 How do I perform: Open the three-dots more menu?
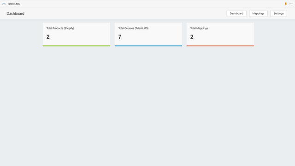291,4
